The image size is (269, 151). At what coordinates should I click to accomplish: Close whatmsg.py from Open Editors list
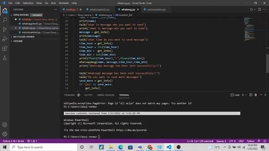tap(16, 28)
